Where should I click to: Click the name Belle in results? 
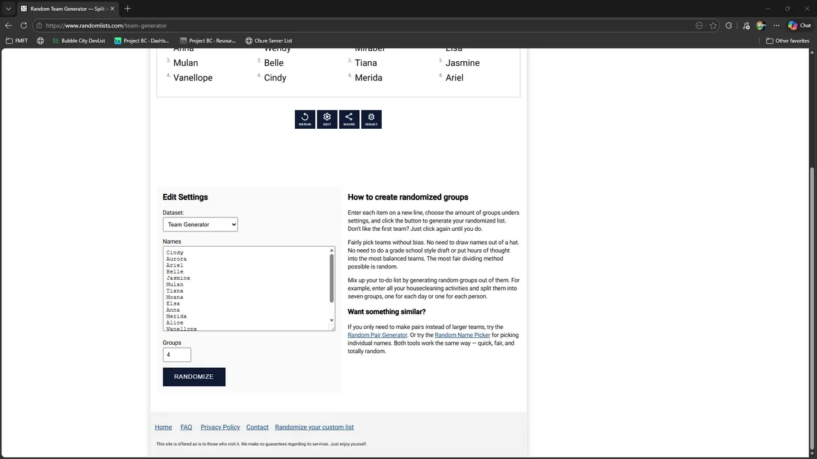274,62
